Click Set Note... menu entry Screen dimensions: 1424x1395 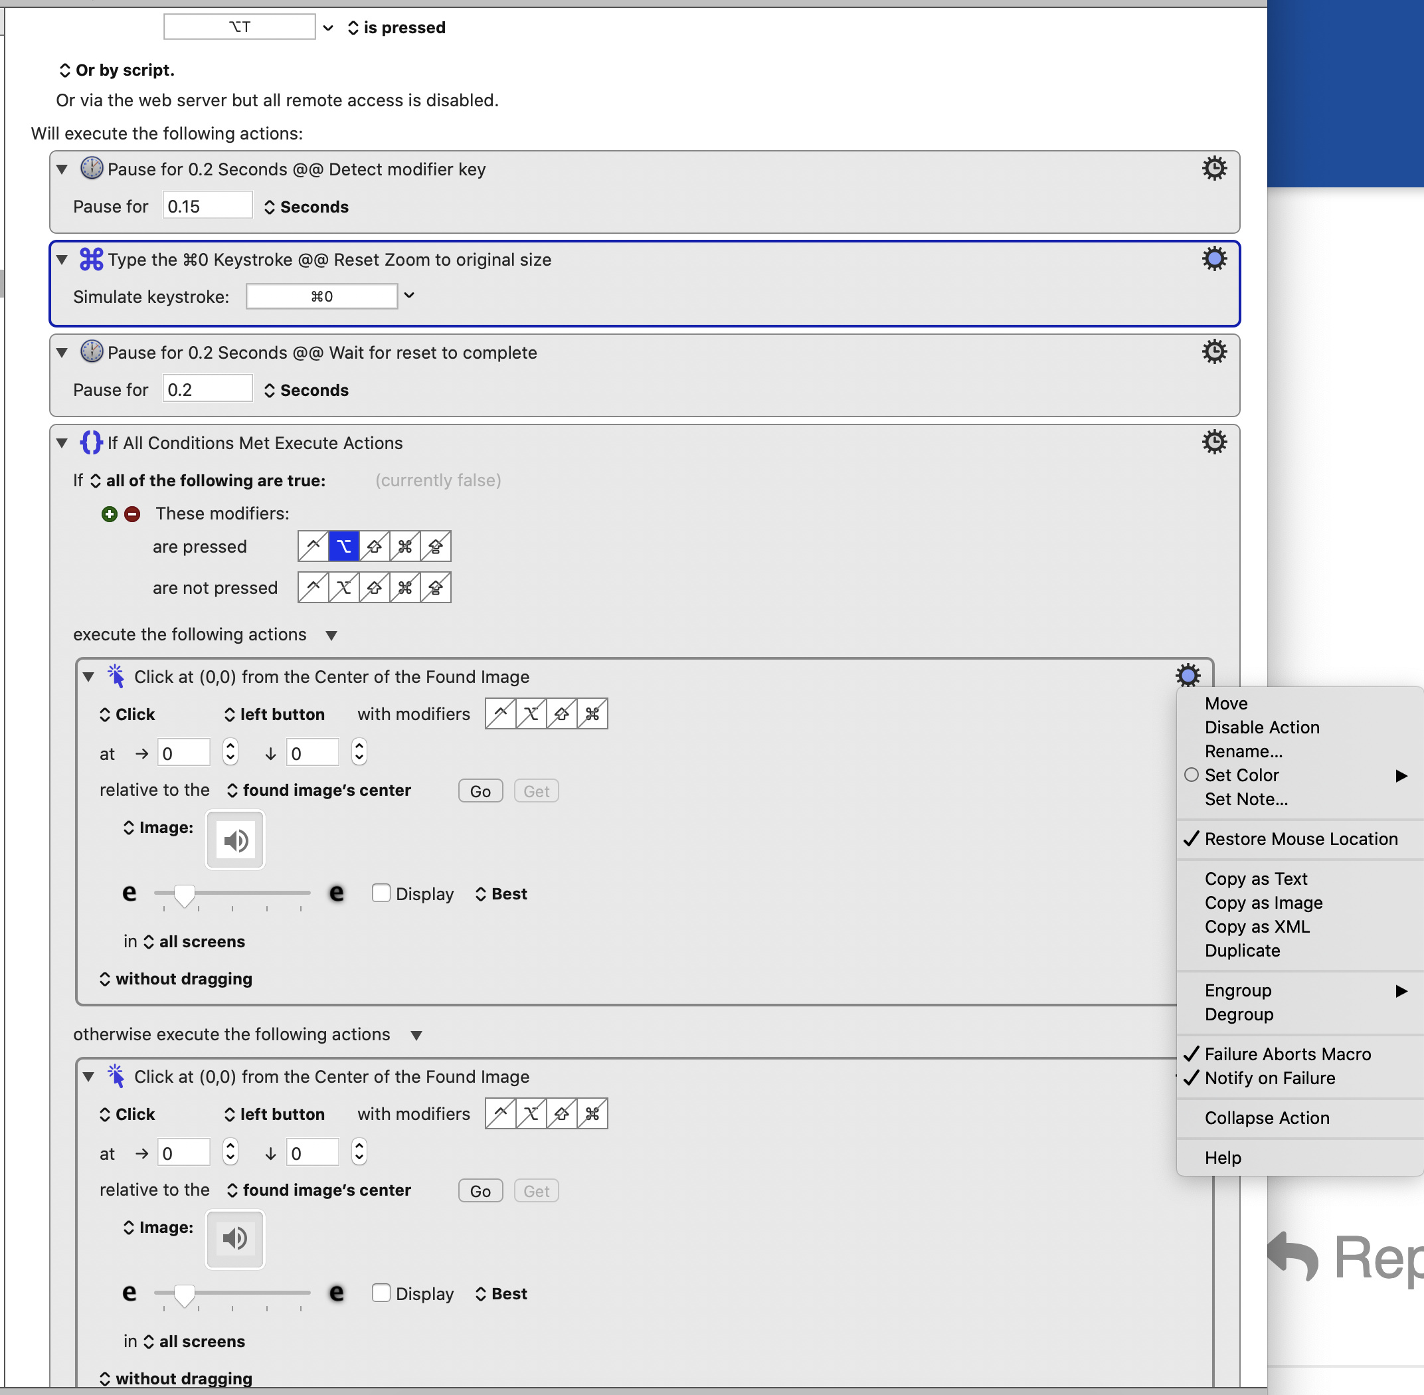click(x=1245, y=799)
